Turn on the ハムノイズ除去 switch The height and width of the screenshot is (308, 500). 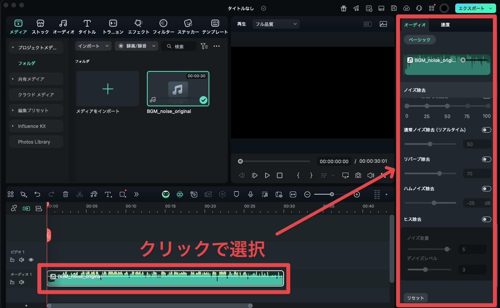coord(486,189)
